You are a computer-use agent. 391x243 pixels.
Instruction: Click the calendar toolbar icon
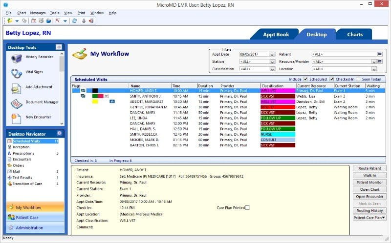point(34,21)
